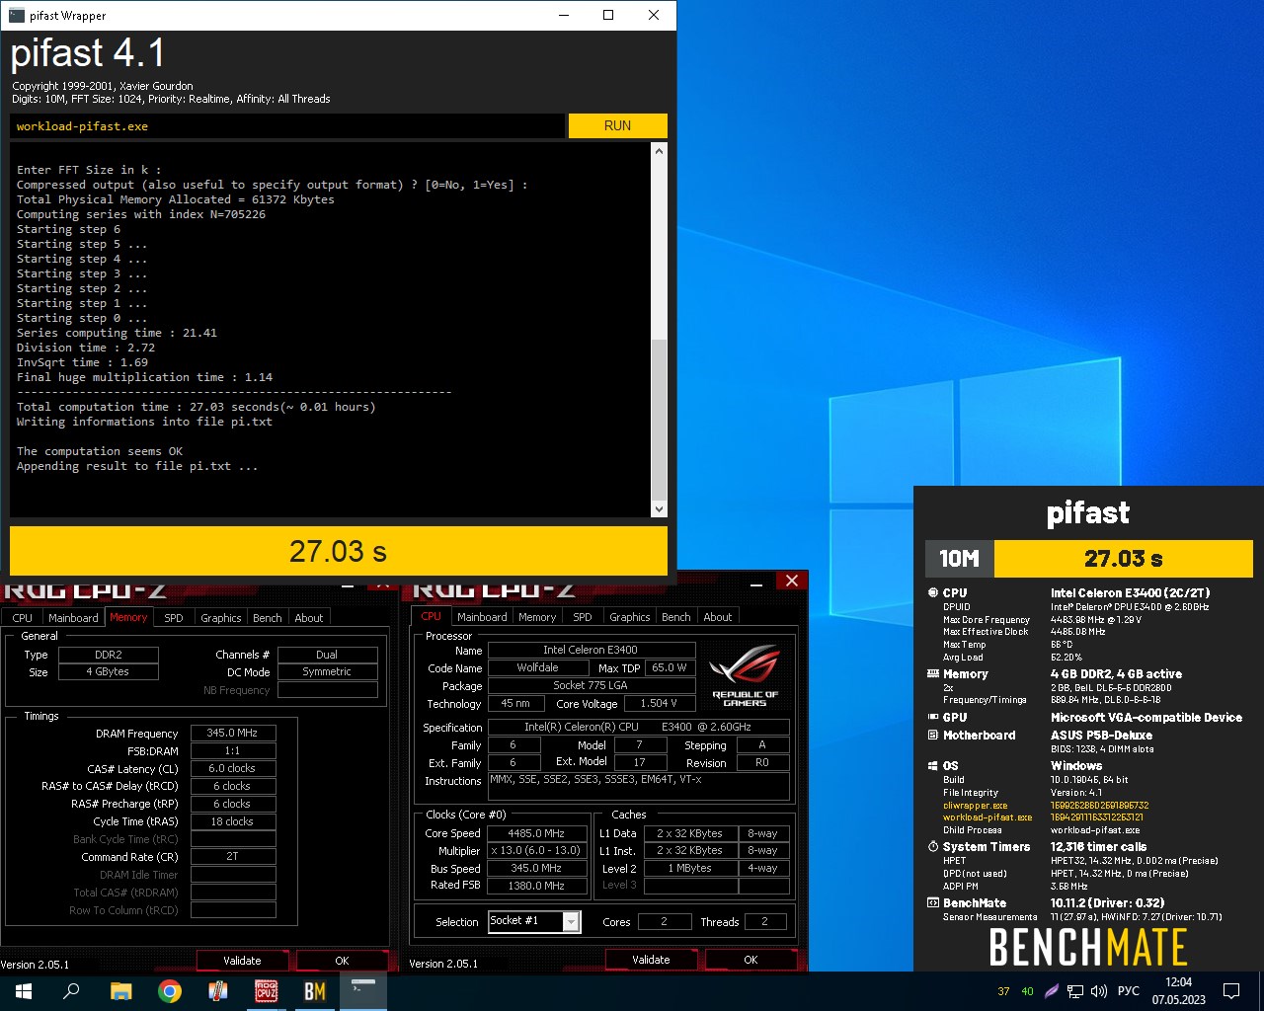
Task: Open Mainboard tab in the left CPU-Z Memory window
Action: pyautogui.click(x=73, y=617)
